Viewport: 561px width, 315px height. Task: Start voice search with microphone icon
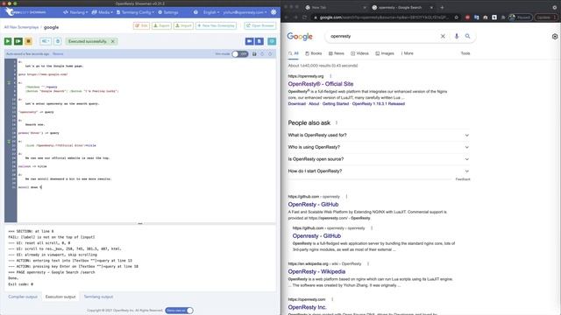click(456, 36)
